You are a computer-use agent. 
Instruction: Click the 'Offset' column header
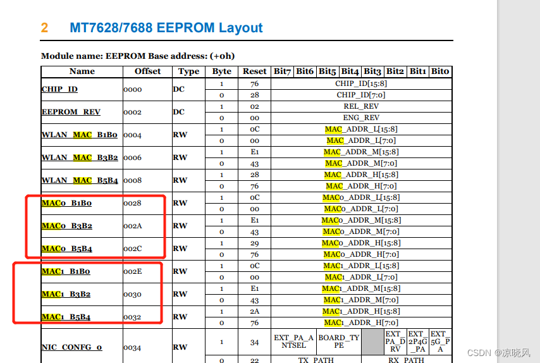147,71
